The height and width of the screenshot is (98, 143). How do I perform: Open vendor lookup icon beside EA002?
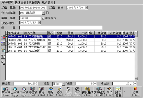(43, 18)
